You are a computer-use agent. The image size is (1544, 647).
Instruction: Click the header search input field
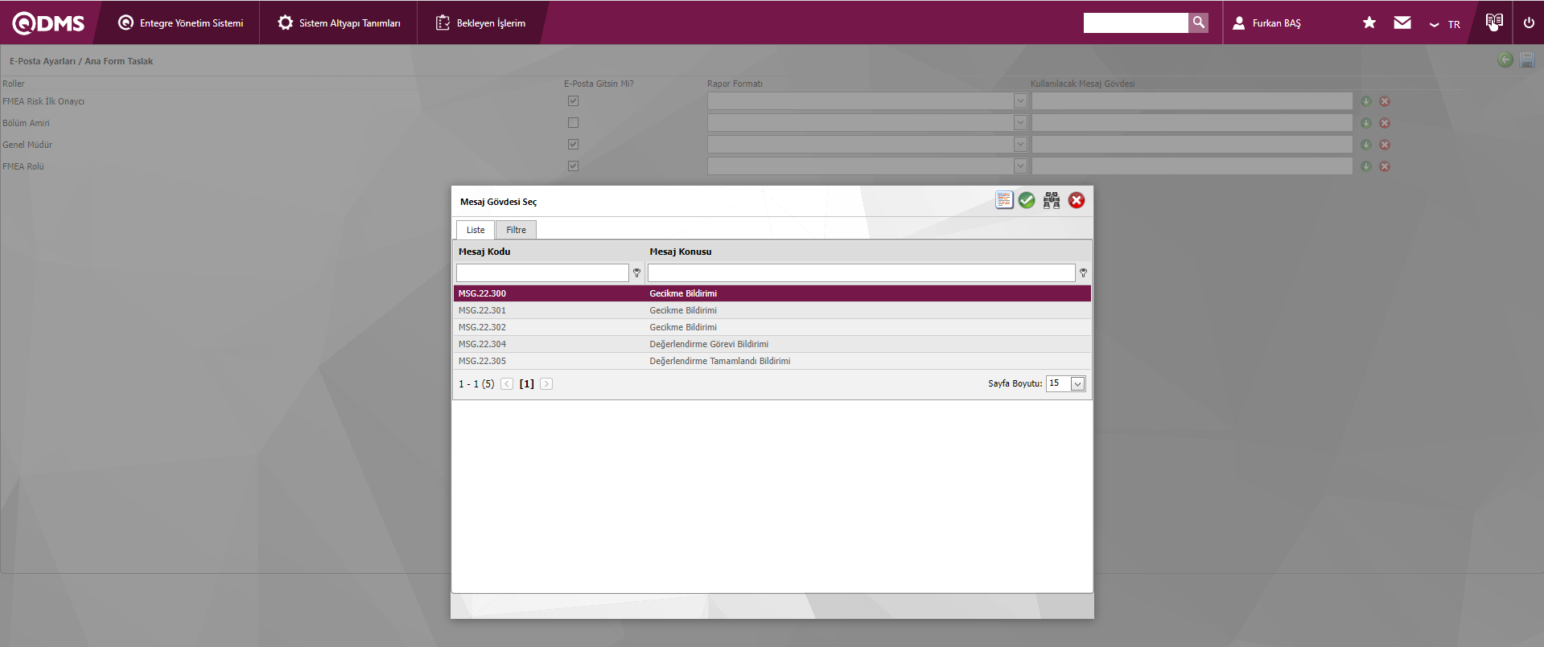(1135, 23)
